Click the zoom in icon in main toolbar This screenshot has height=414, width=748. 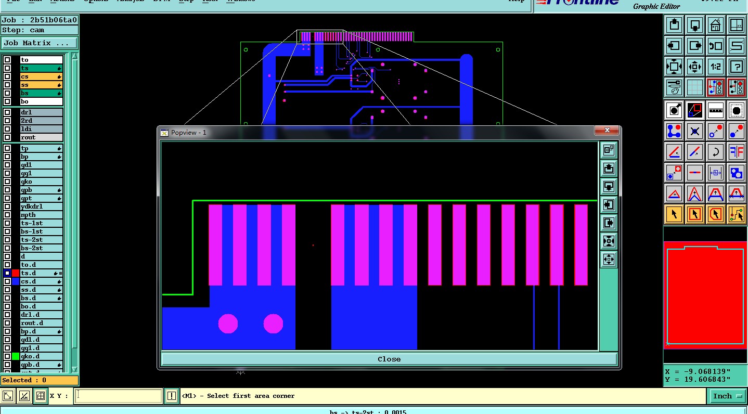pyautogui.click(x=674, y=67)
